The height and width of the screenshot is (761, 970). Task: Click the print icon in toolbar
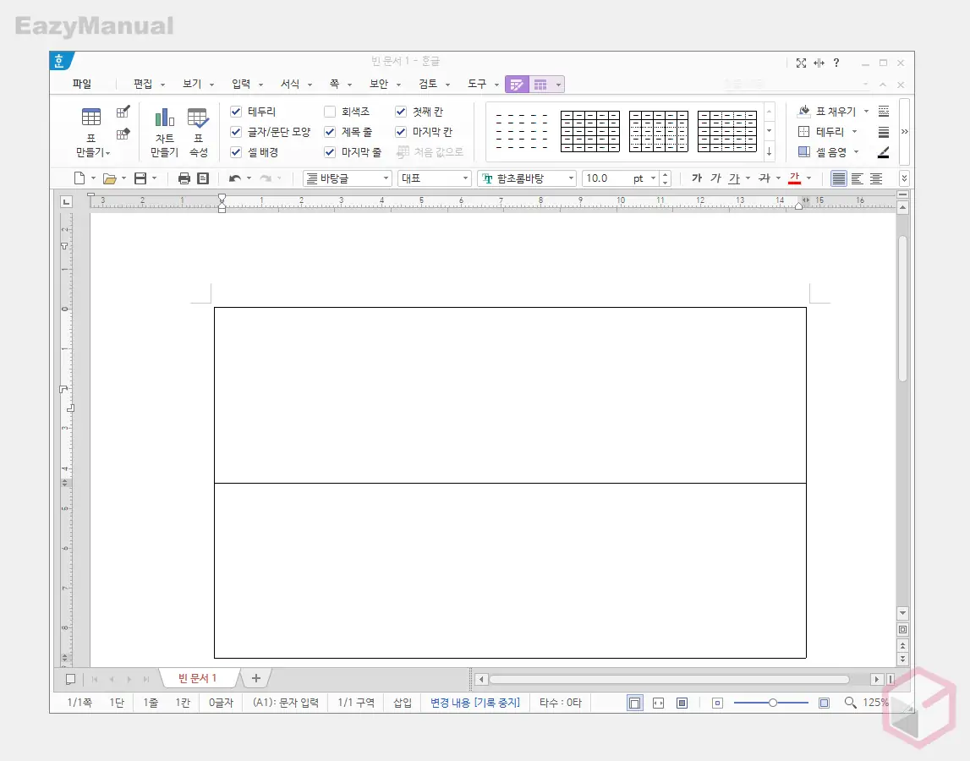[x=184, y=178]
